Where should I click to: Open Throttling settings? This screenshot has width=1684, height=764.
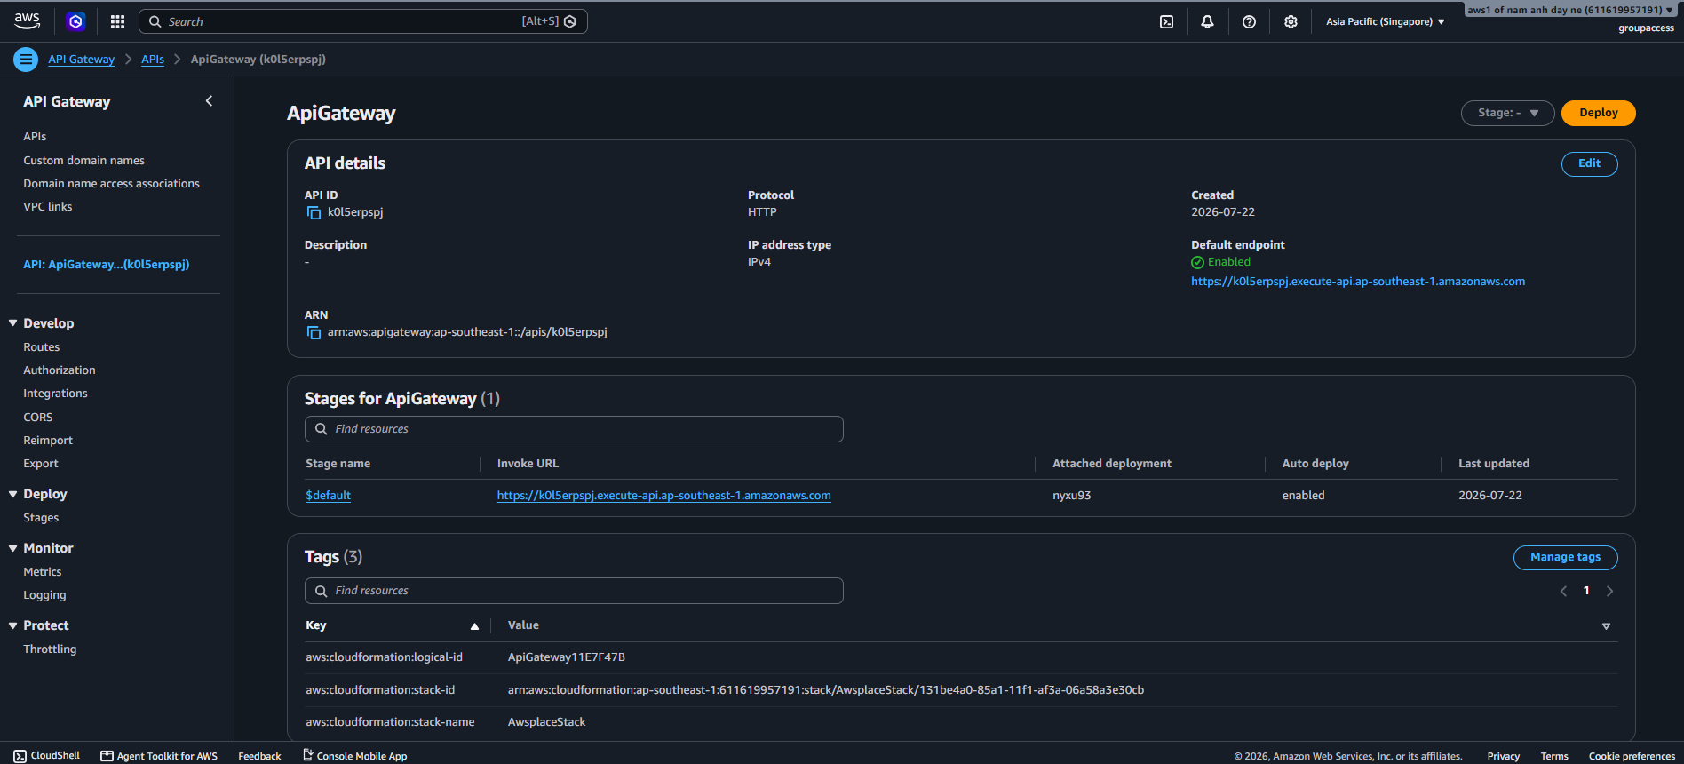[x=50, y=649]
